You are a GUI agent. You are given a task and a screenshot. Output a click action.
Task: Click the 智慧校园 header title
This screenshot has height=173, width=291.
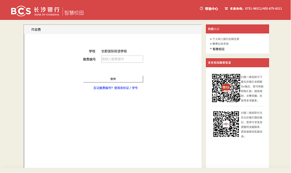[74, 13]
